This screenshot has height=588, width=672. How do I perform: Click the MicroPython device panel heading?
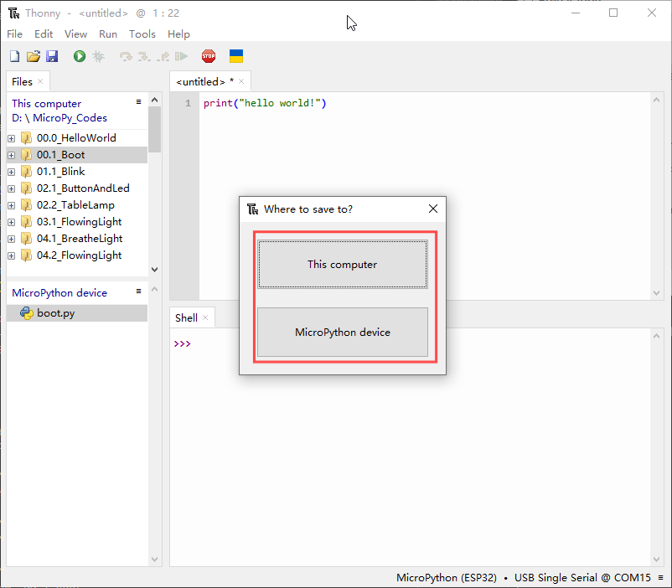pyautogui.click(x=59, y=292)
